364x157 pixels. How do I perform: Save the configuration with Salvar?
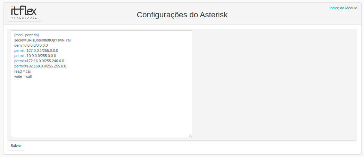click(16, 146)
